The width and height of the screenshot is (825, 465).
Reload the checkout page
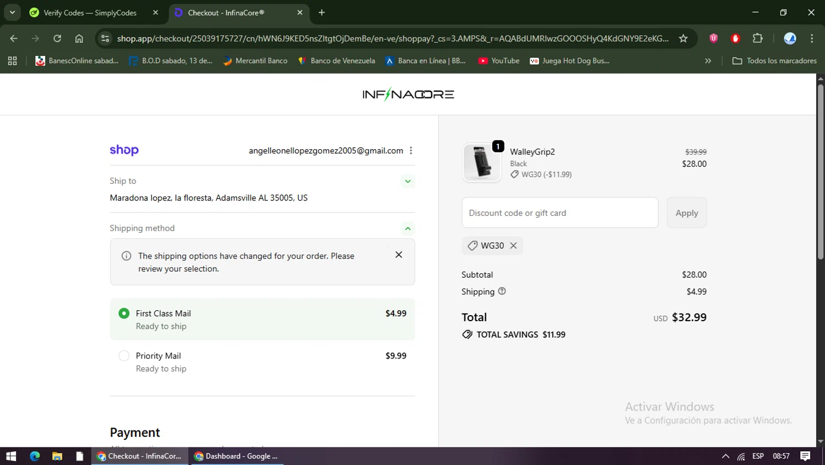coord(57,38)
